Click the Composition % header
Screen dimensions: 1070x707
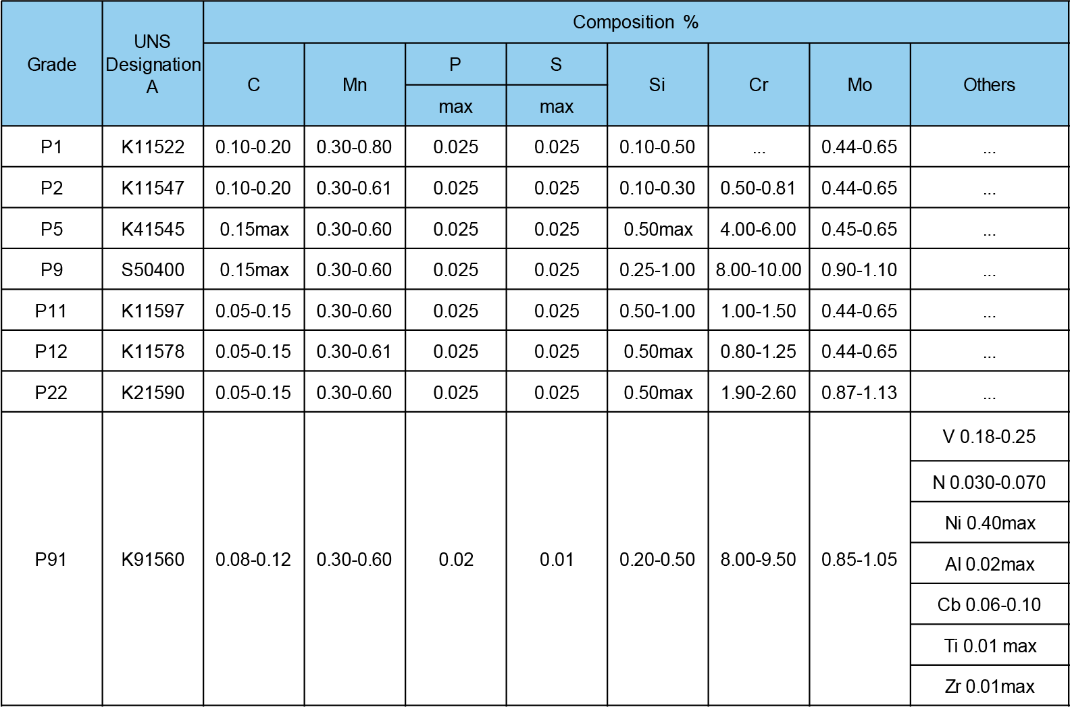[x=636, y=22]
